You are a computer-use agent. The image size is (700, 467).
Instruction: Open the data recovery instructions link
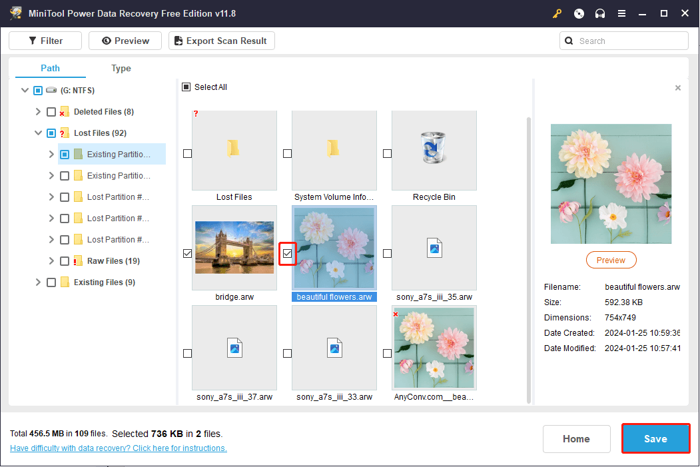119,448
